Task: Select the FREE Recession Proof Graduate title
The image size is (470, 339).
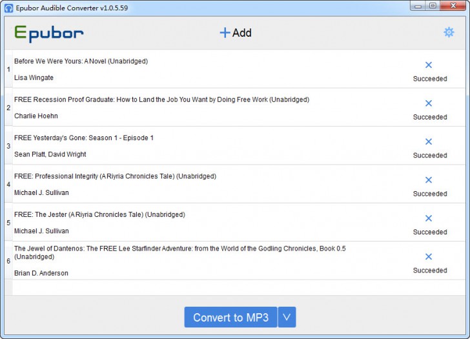Action: 161,99
